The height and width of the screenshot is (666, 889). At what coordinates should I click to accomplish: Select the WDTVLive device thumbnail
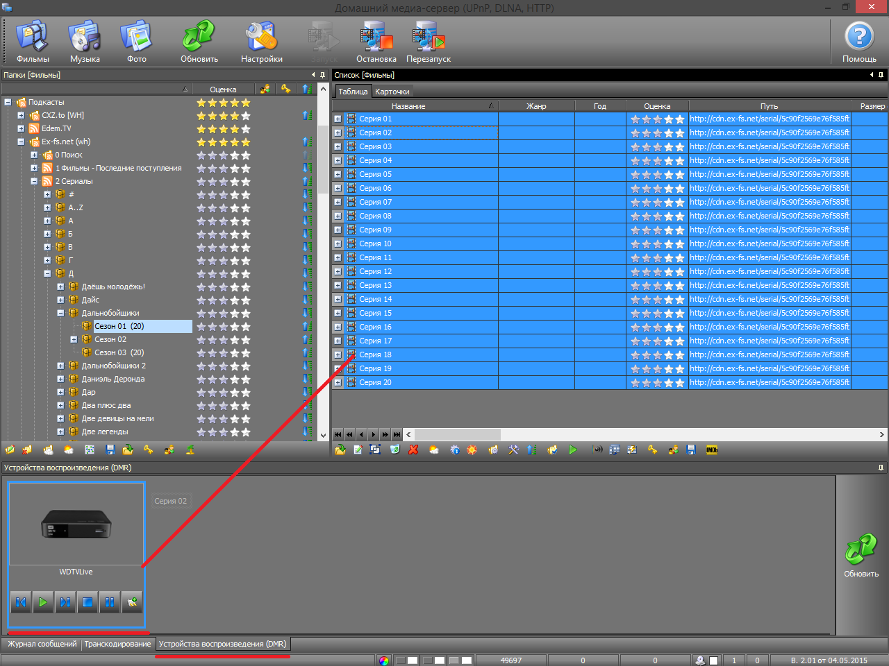point(76,524)
